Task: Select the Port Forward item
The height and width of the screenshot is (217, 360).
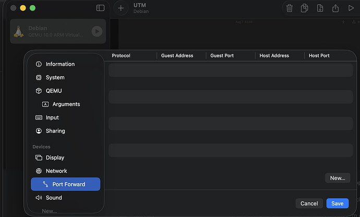Action: [x=65, y=184]
